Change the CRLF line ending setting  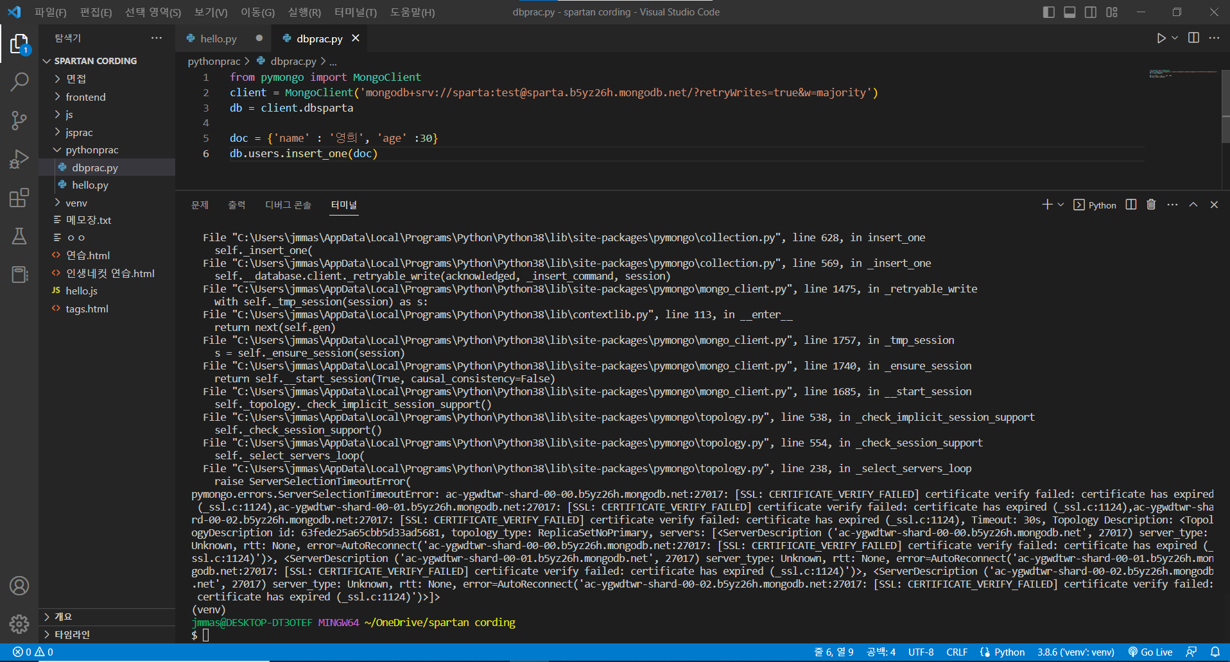pyautogui.click(x=957, y=652)
